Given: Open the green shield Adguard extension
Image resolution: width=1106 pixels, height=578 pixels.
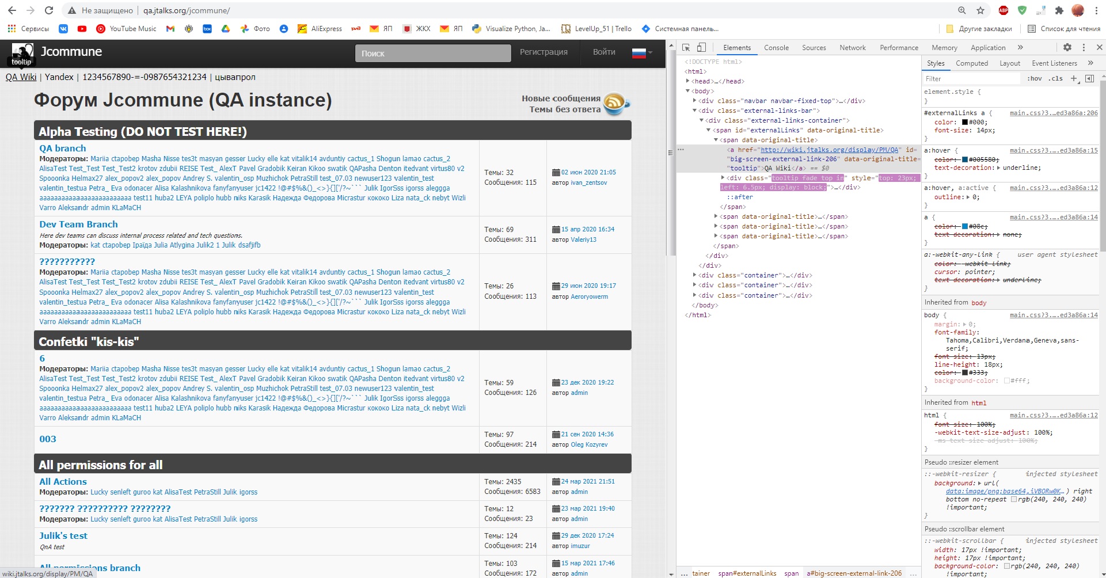Looking at the screenshot, I should (x=1022, y=10).
